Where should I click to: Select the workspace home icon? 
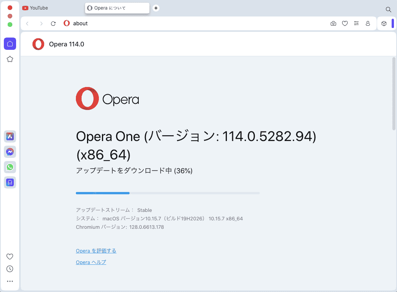10,44
